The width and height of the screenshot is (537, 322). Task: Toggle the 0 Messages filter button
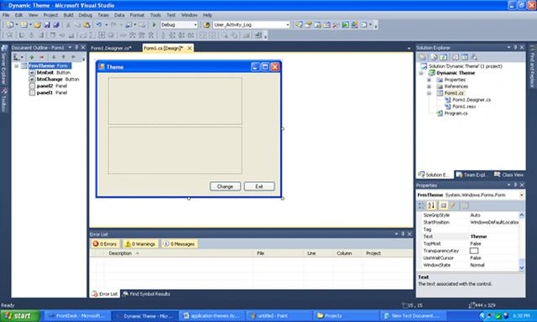pos(179,244)
